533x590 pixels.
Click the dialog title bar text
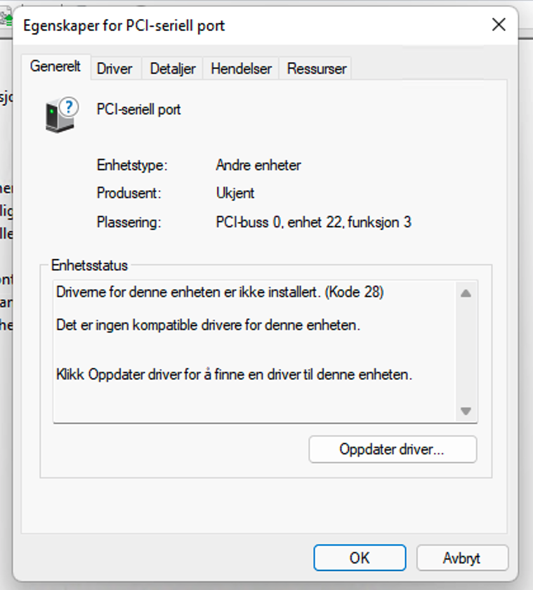[x=124, y=25]
